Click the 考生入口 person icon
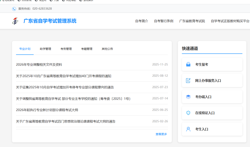Viewport: 250px width, 147px height. tap(188, 129)
